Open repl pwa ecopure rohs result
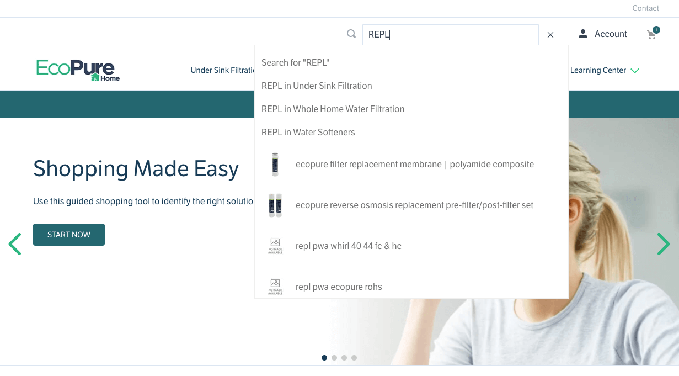Viewport: 679px width, 376px height. click(x=339, y=287)
